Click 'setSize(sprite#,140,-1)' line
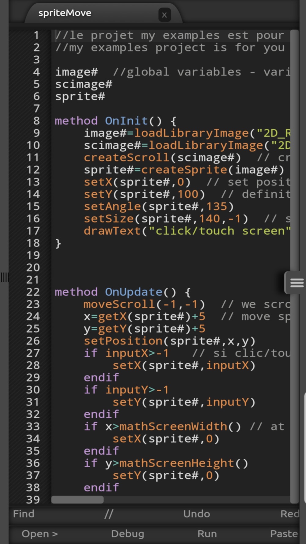This screenshot has height=544, width=306. (166, 219)
